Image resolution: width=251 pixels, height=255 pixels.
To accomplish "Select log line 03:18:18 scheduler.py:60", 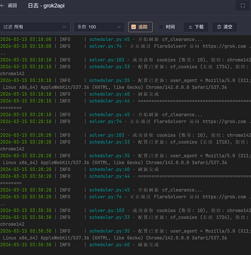I will coord(79,94).
